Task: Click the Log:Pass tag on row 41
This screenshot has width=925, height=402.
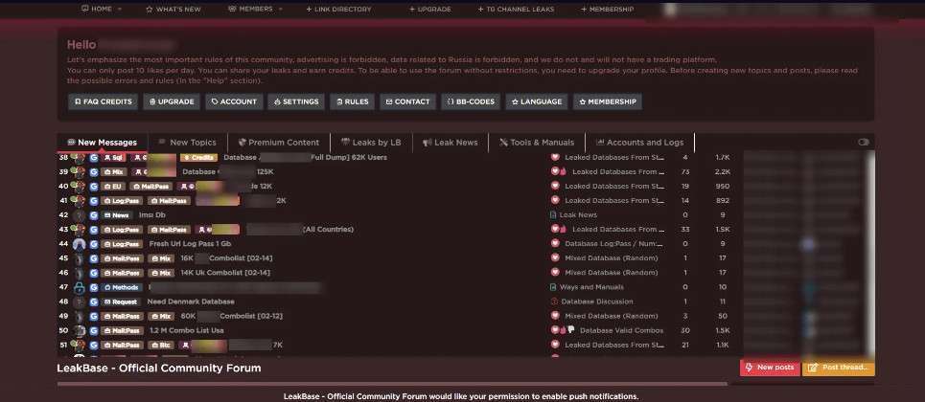Action: coord(122,201)
